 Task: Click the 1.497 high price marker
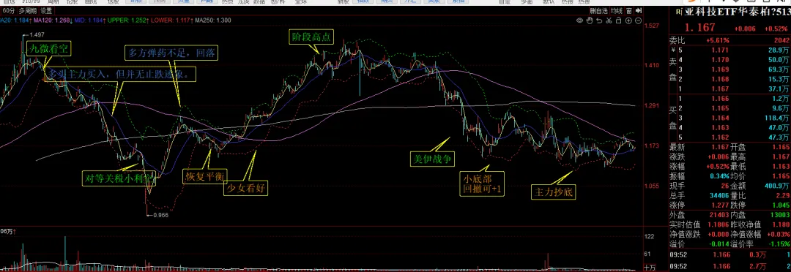click(37, 34)
